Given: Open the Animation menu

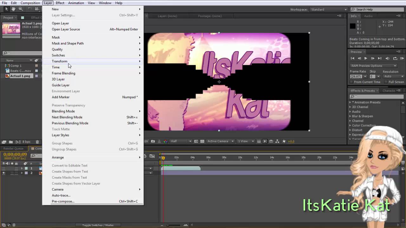Looking at the screenshot, I should (76, 3).
